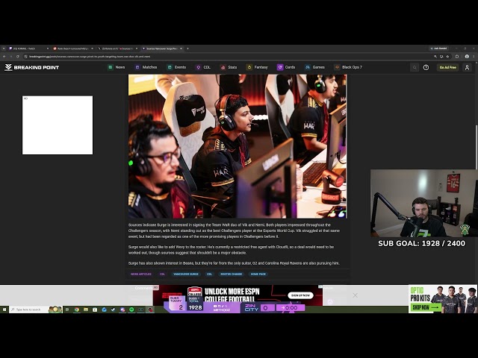Click the HOME PAGE tag

(x=258, y=274)
